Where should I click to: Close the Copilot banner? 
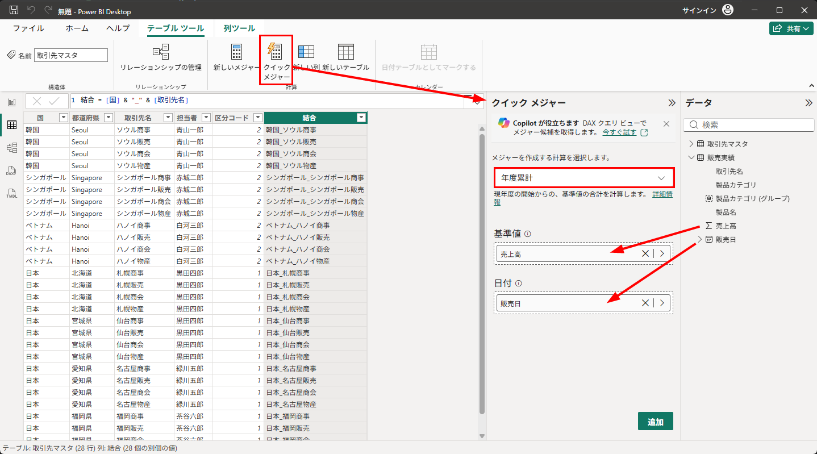tap(666, 123)
